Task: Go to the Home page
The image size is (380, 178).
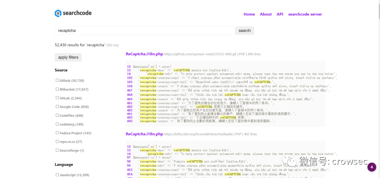Action: coord(249,14)
